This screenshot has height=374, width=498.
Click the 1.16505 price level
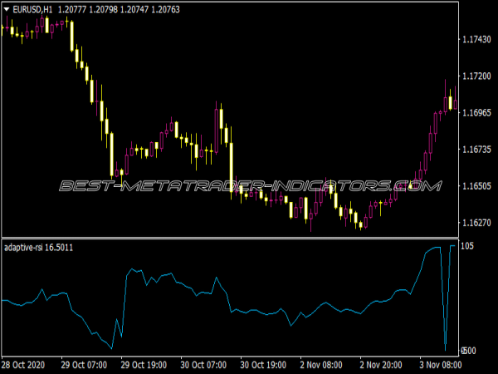pyautogui.click(x=476, y=185)
